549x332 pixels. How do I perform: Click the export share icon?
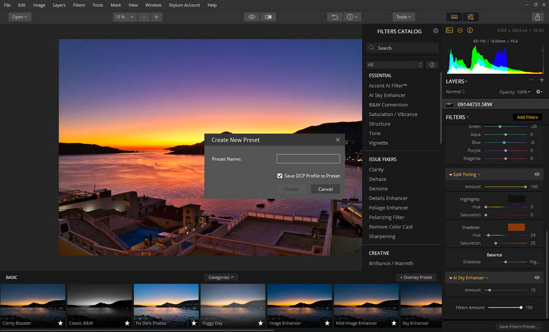537,17
